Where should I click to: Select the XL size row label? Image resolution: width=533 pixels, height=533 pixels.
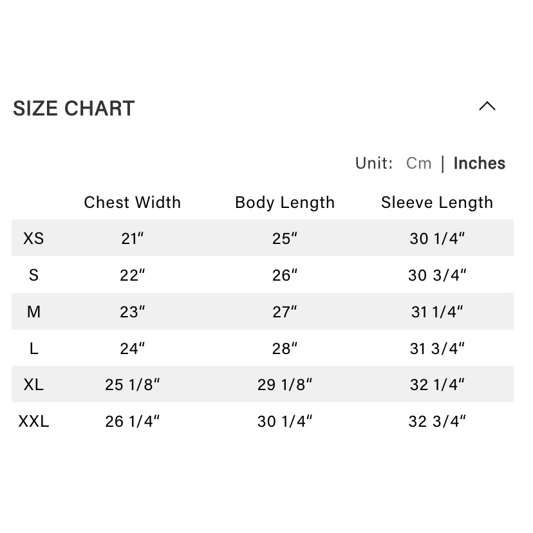coord(33,385)
